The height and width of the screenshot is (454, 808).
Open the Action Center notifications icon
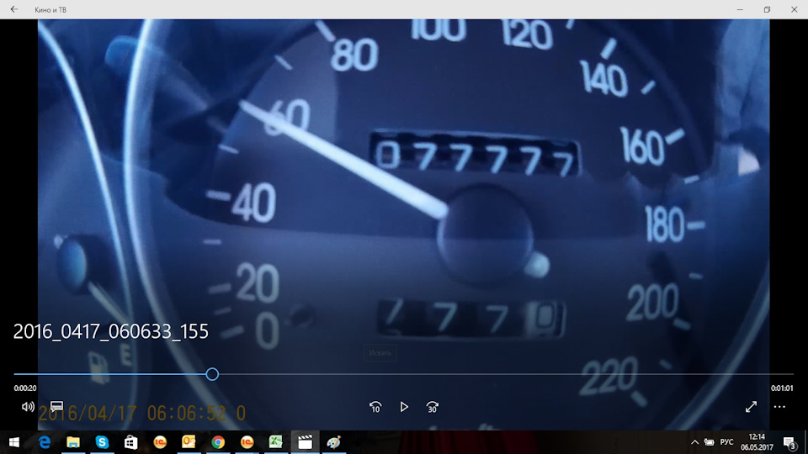pyautogui.click(x=789, y=442)
